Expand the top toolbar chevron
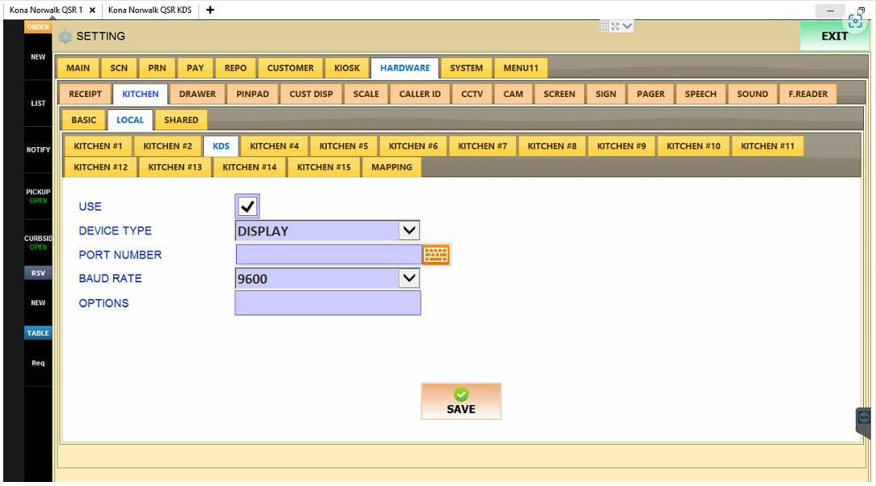This screenshot has width=876, height=486. click(x=628, y=26)
